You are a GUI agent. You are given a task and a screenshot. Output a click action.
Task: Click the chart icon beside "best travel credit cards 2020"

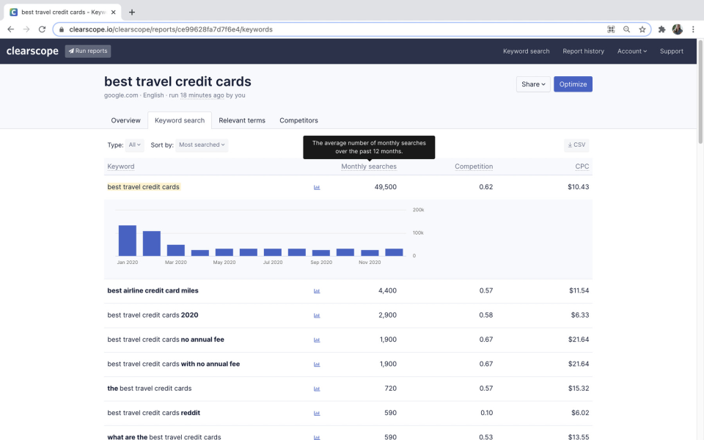tap(316, 315)
